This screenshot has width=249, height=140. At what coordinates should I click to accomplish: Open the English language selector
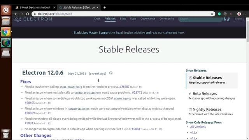(238, 19)
